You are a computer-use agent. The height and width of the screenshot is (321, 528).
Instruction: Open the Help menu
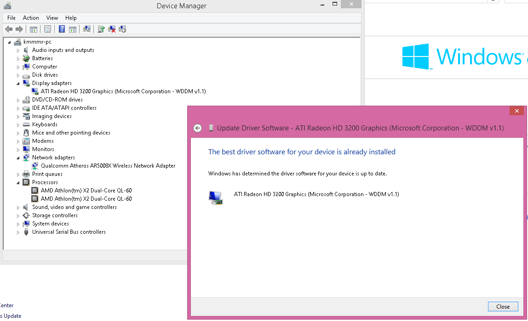(x=71, y=18)
